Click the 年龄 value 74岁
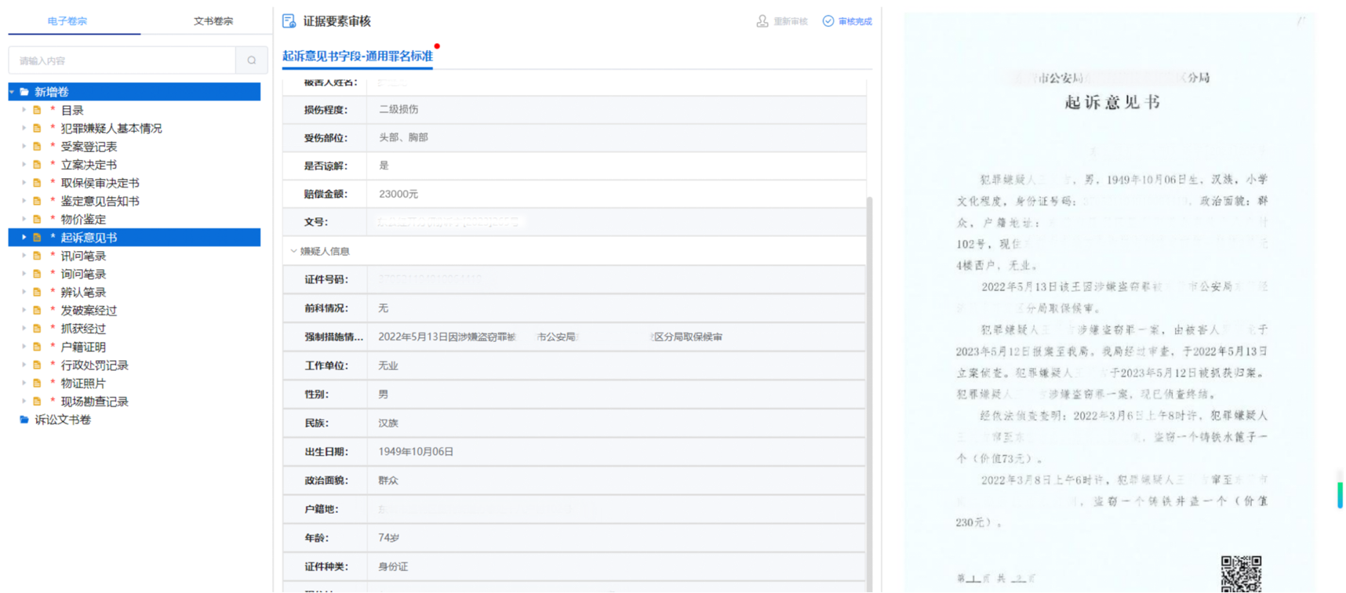Screen dimensions: 1346x593 [389, 538]
